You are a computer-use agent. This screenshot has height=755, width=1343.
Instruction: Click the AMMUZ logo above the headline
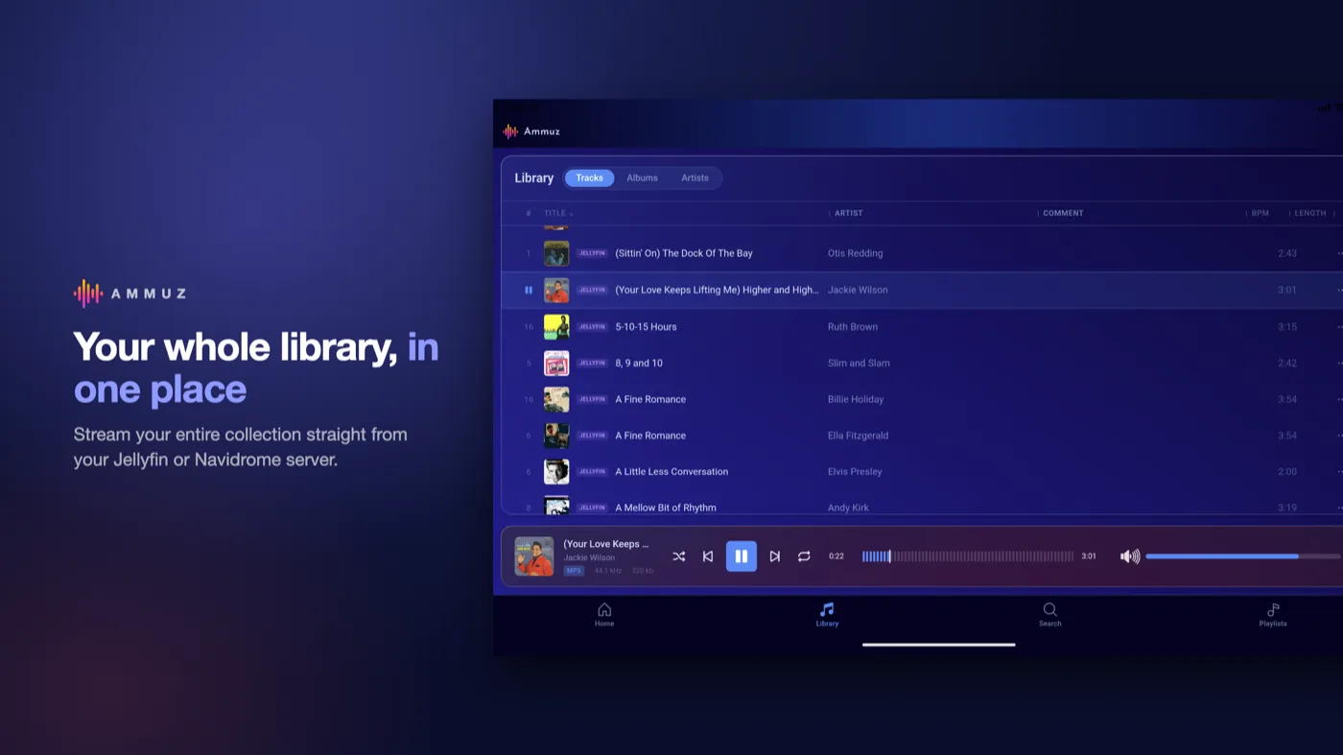pos(130,294)
